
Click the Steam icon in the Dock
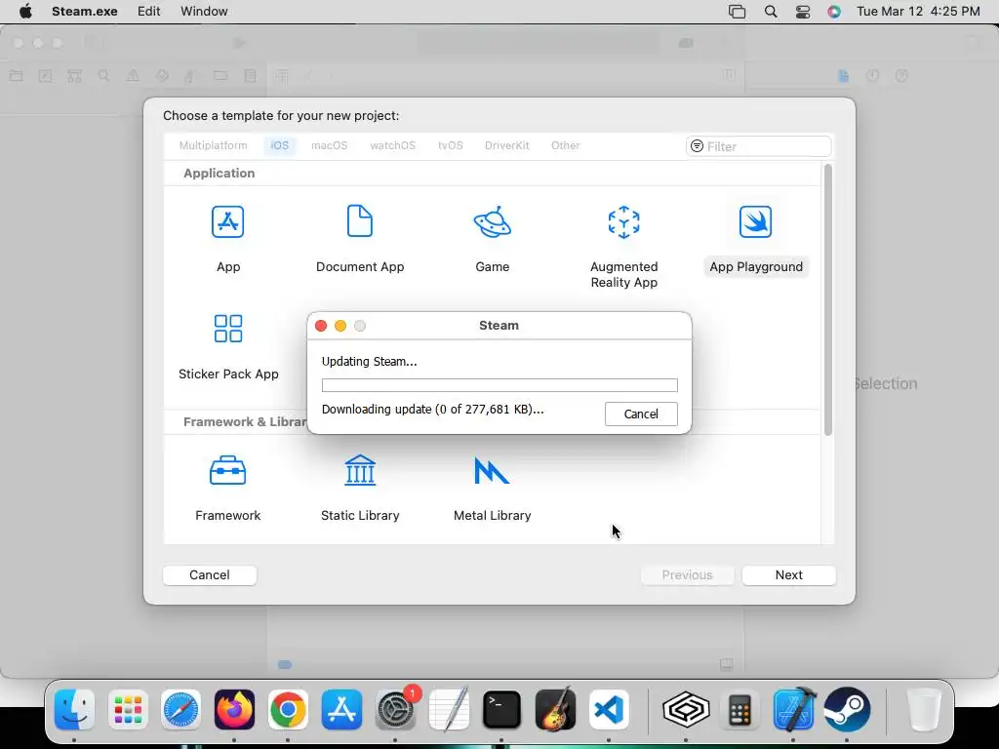[847, 709]
